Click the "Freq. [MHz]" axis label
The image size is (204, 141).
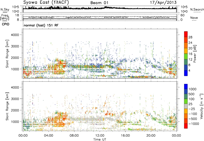point(5,17)
